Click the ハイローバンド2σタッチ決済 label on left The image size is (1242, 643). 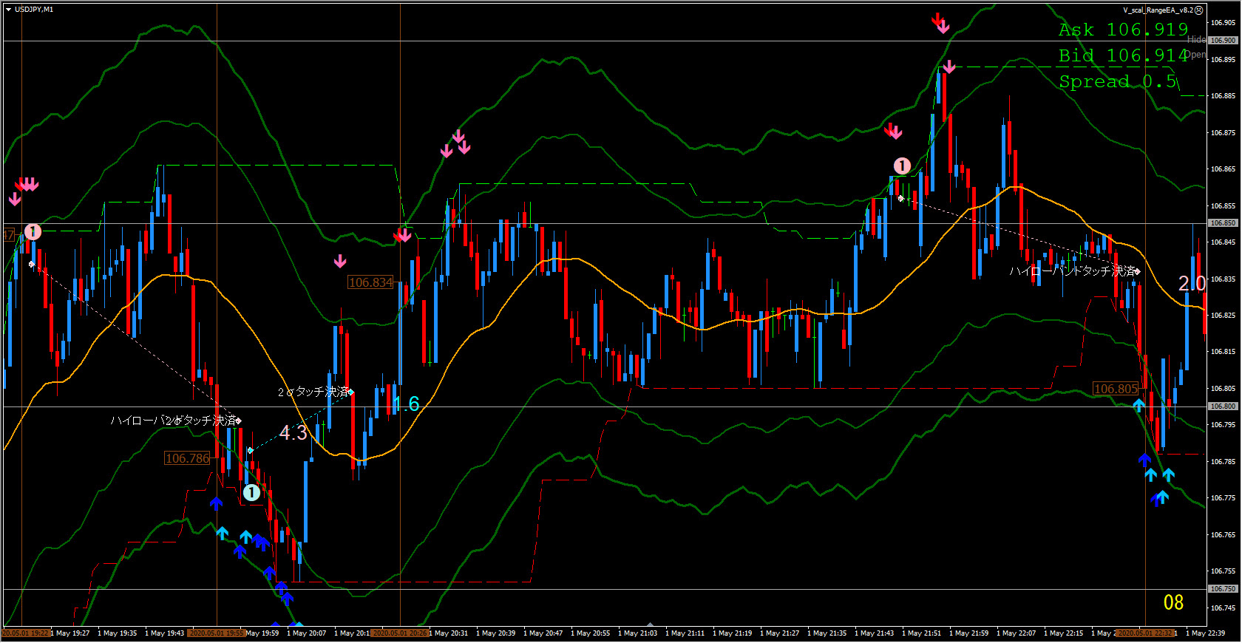click(x=174, y=421)
